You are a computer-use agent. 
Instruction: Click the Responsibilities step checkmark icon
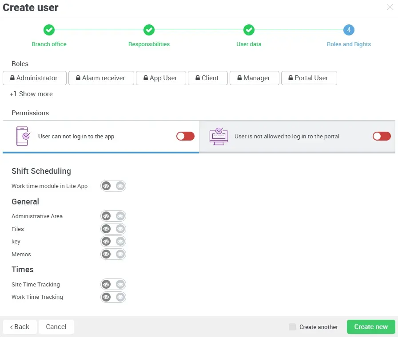pos(149,30)
